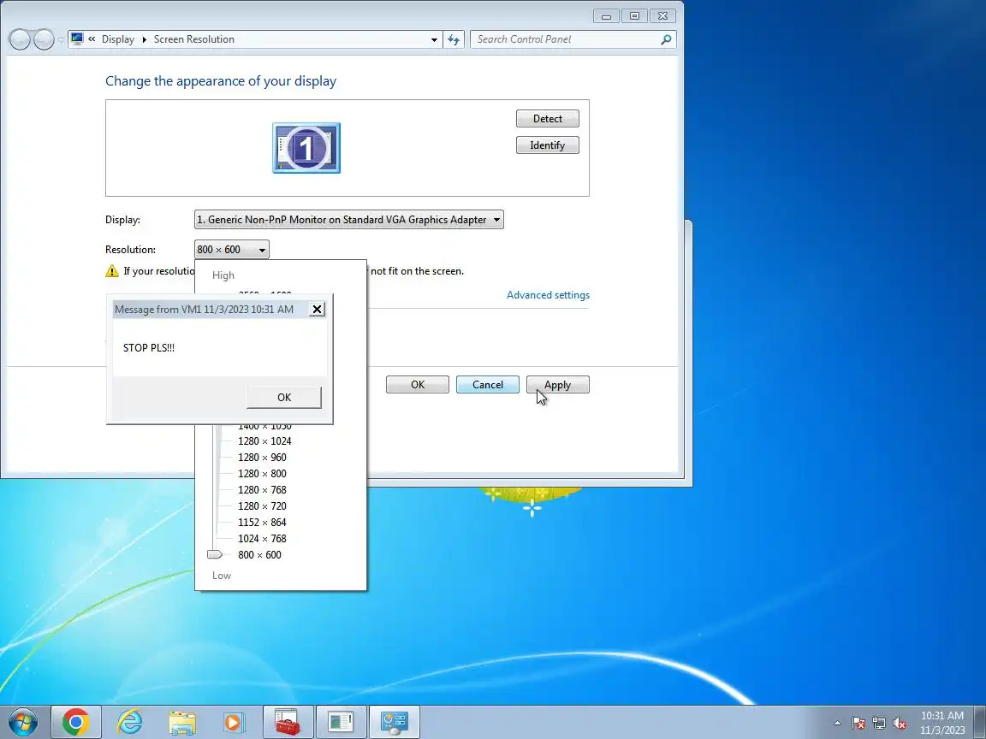The width and height of the screenshot is (986, 739).
Task: Click the Detect button
Action: pyautogui.click(x=547, y=119)
